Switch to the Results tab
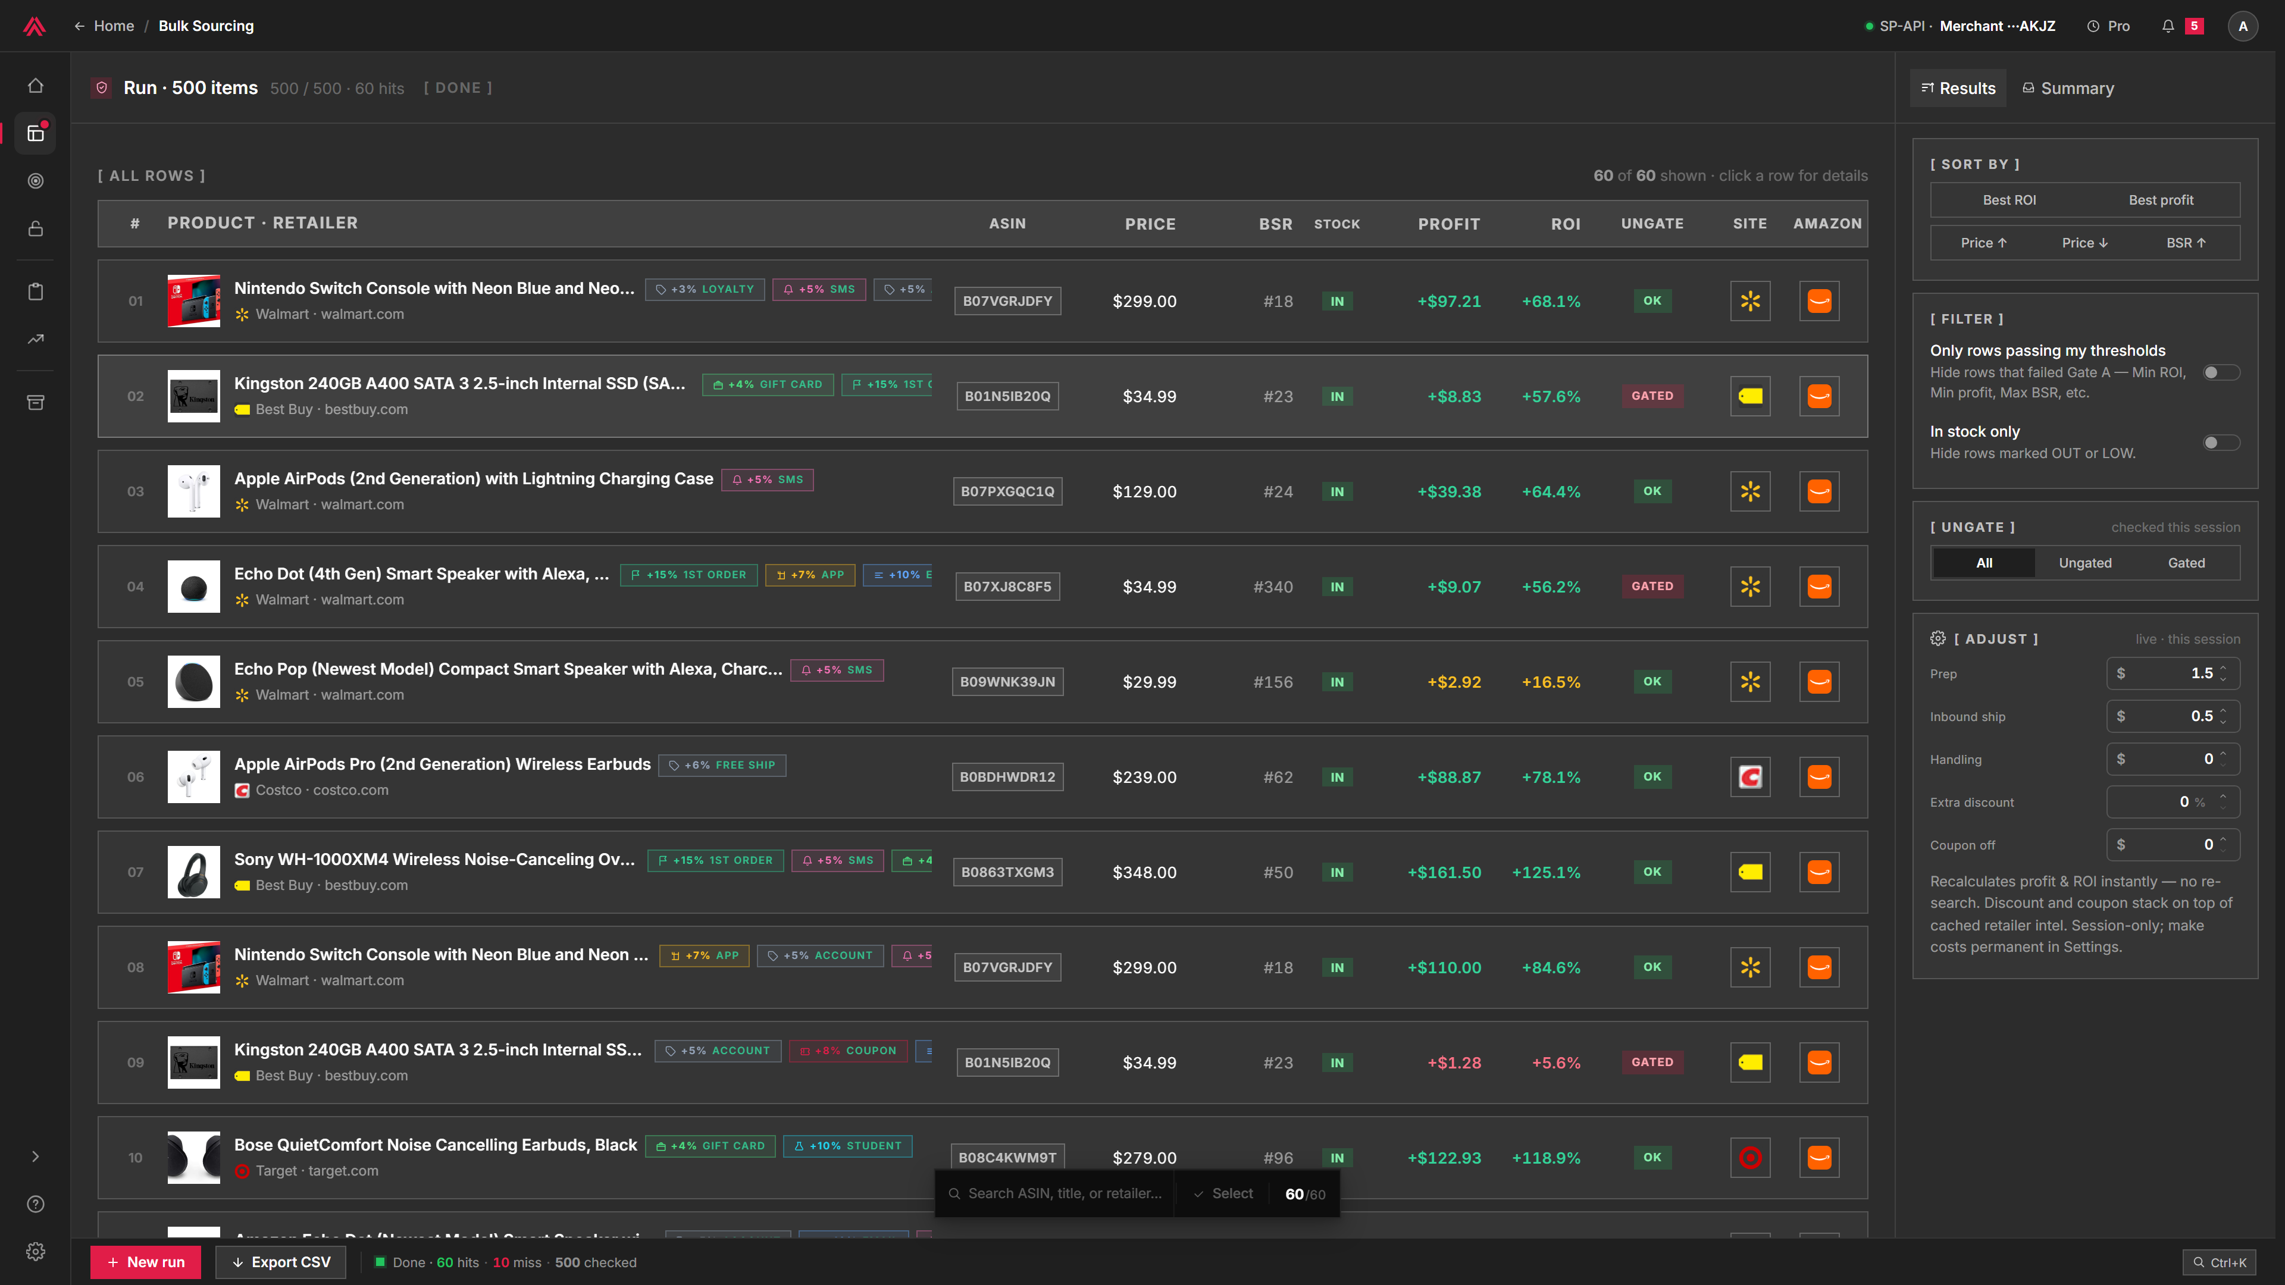This screenshot has width=2285, height=1285. pyautogui.click(x=1958, y=88)
